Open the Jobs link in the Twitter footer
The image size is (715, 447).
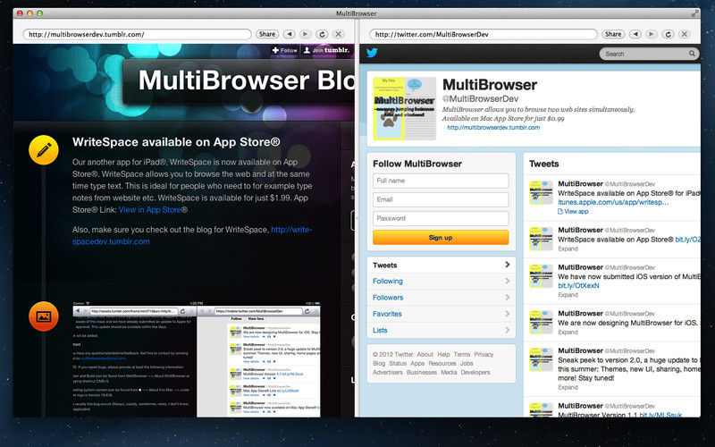pos(467,364)
